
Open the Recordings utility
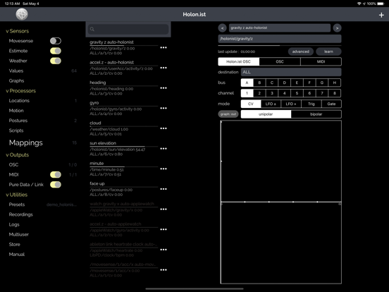click(x=21, y=214)
